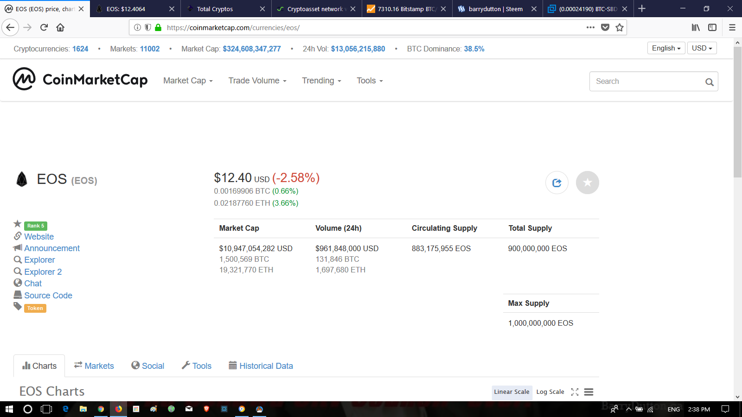
Task: Open the Chat link
Action: [x=33, y=284]
